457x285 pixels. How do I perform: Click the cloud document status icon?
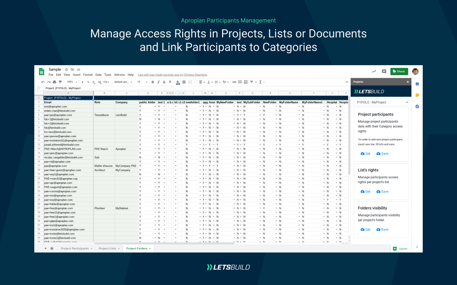[79, 69]
